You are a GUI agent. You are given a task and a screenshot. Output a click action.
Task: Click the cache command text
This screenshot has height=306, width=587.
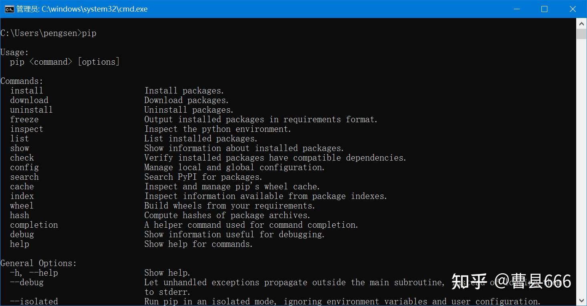pos(22,186)
